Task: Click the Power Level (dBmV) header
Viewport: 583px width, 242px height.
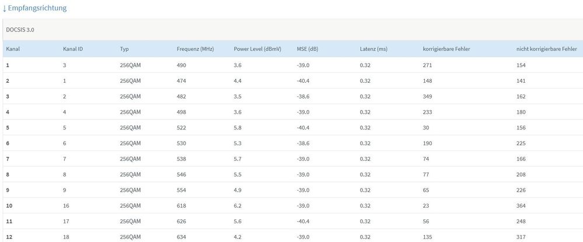Action: coord(257,49)
